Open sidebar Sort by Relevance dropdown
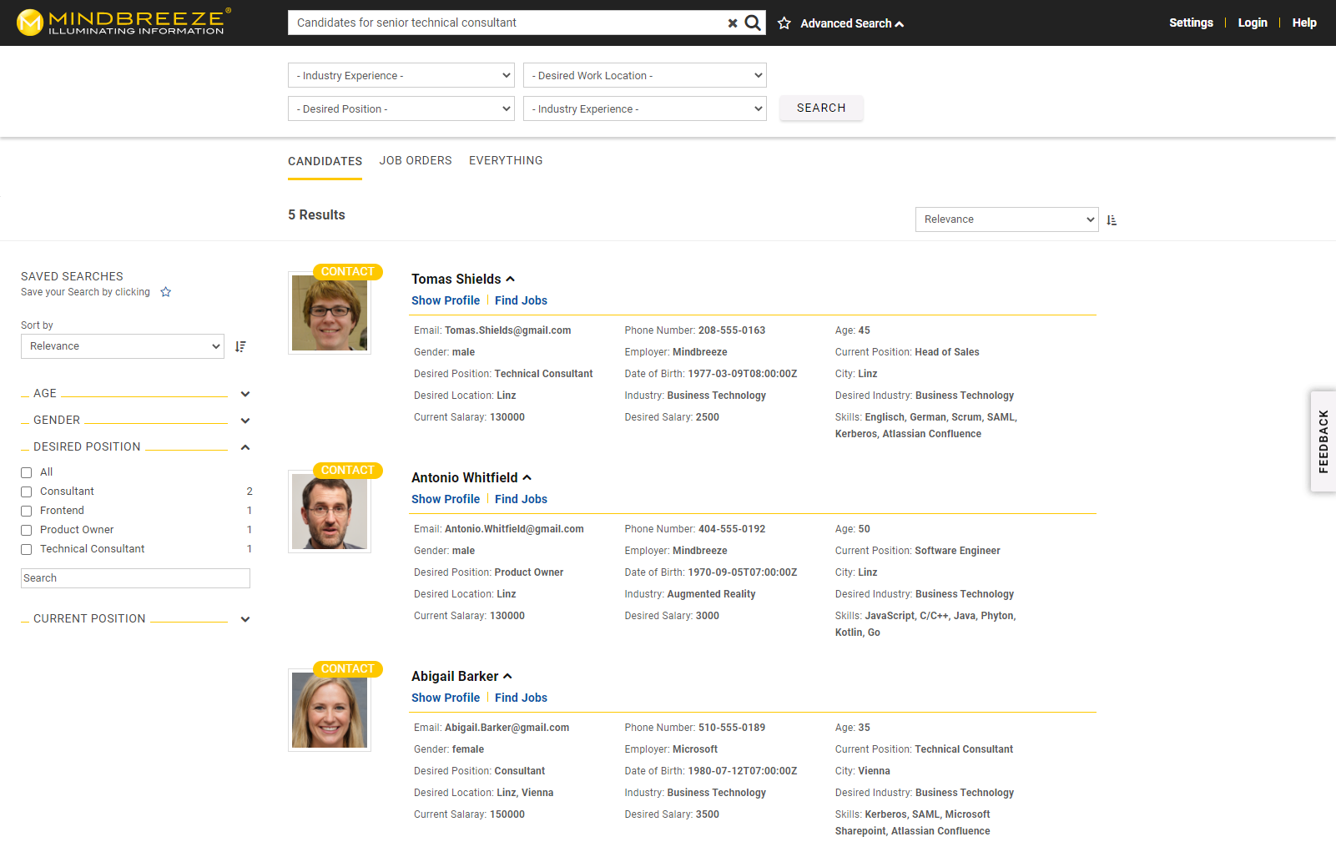 [x=123, y=346]
